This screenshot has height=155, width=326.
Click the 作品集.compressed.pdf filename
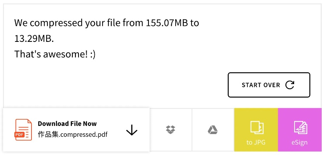tap(72, 134)
